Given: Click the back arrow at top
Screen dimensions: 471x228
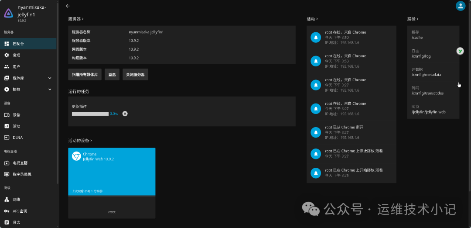Looking at the screenshot, I should [x=68, y=6].
